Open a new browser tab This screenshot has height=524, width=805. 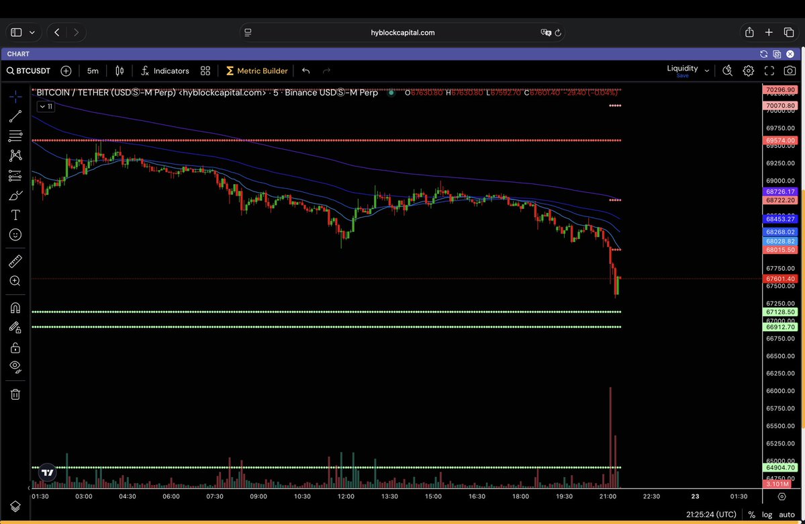point(769,32)
